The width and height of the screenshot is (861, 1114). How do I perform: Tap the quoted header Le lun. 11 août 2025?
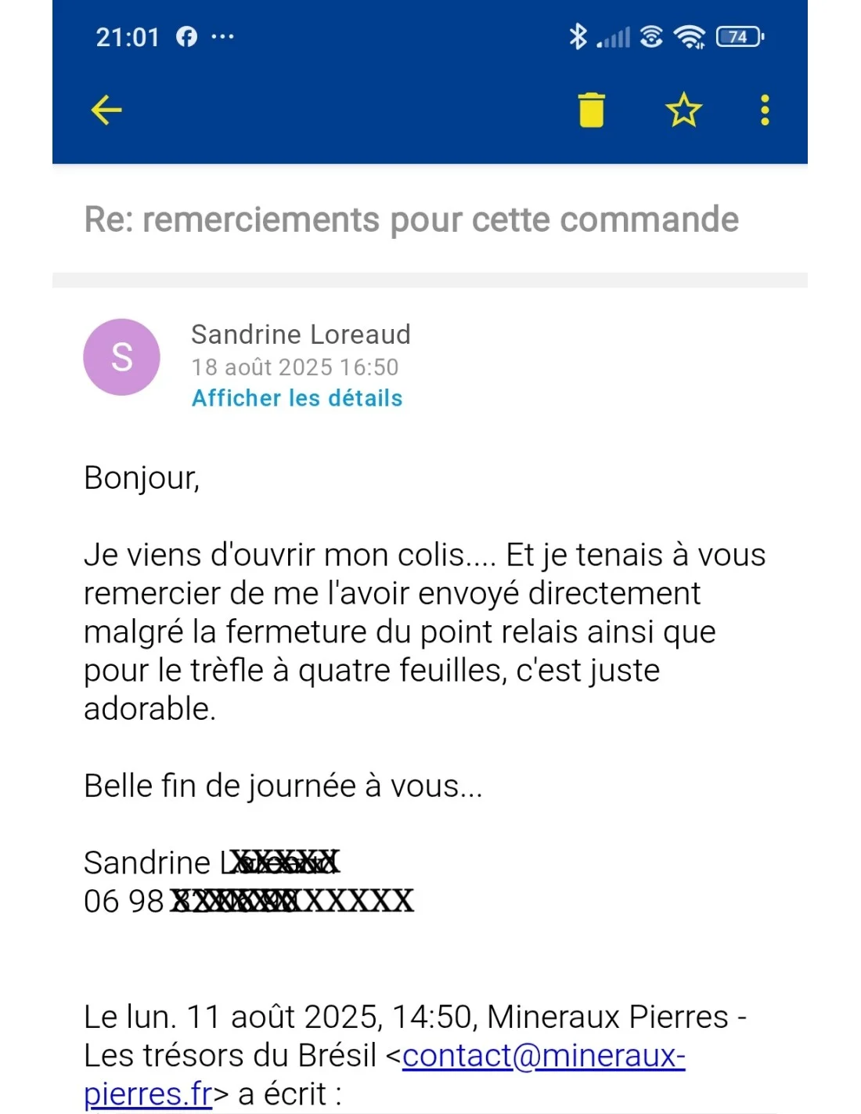click(233, 1017)
